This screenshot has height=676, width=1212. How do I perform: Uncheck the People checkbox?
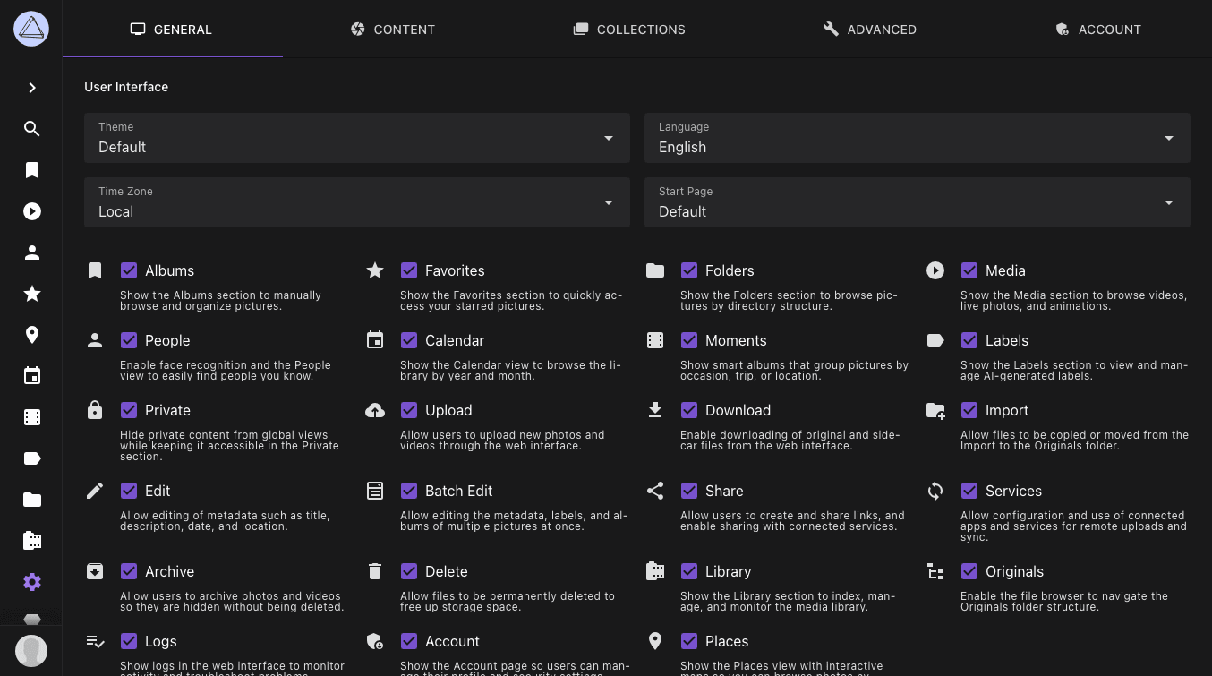point(129,340)
